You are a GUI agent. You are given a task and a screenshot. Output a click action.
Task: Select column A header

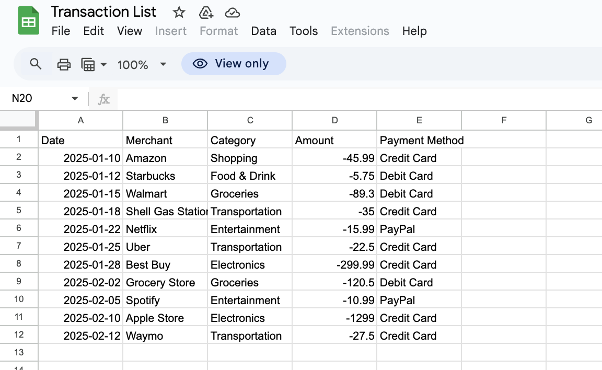[80, 121]
